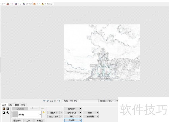Click the 自动对比度 (Auto Contrast) button

pyautogui.click(x=72, y=113)
